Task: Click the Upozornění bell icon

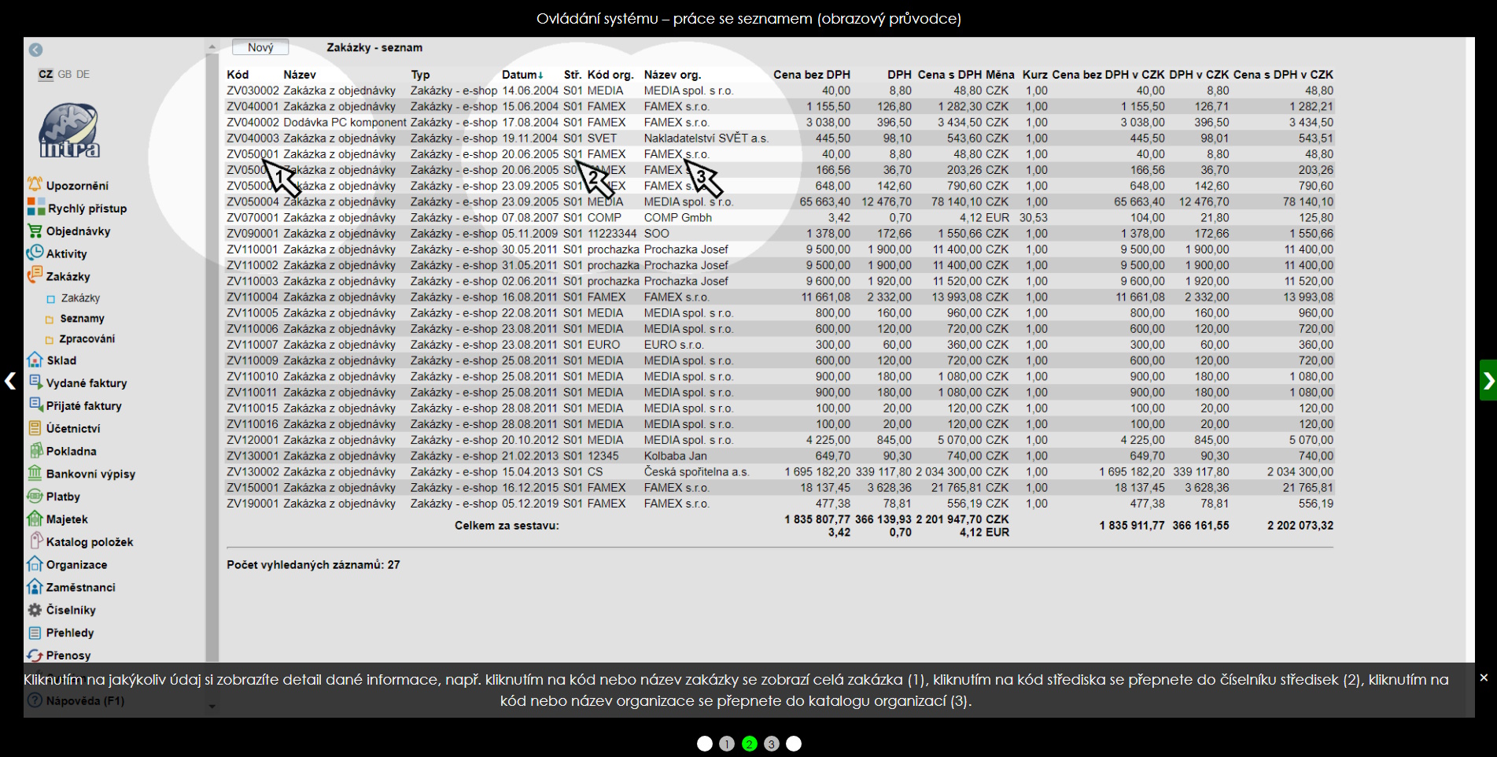Action: [35, 185]
